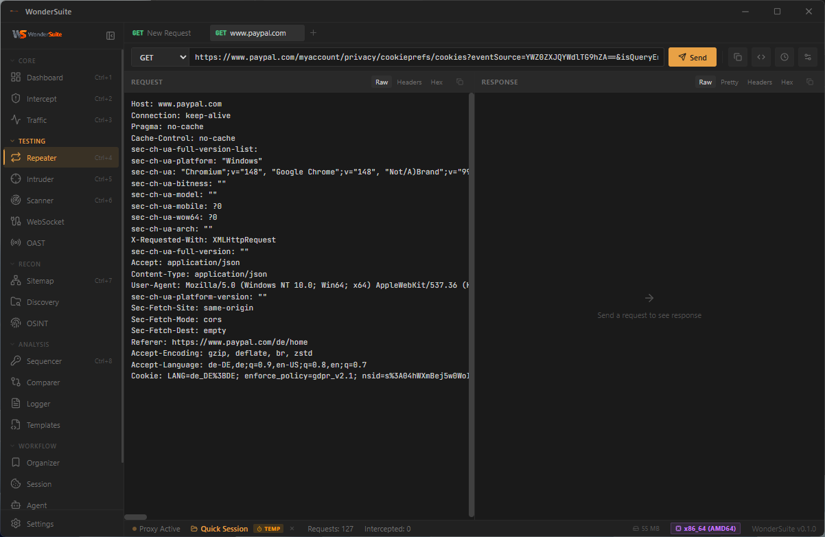825x537 pixels.
Task: Click the WonderSuite logo in sidebar header
Action: coord(38,34)
